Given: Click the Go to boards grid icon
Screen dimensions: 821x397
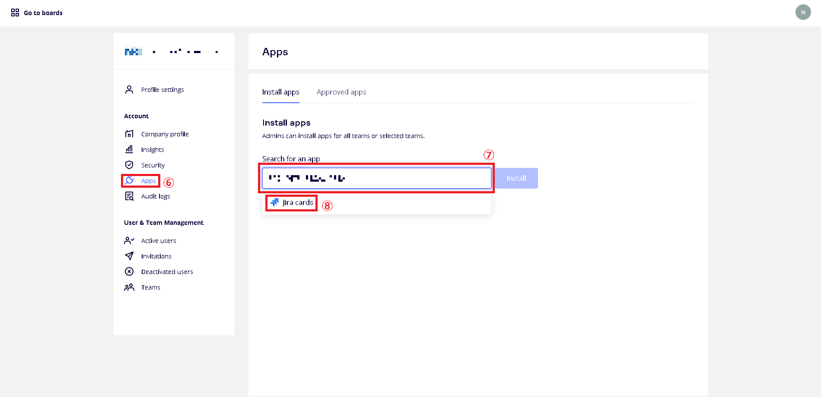Looking at the screenshot, I should [x=15, y=13].
